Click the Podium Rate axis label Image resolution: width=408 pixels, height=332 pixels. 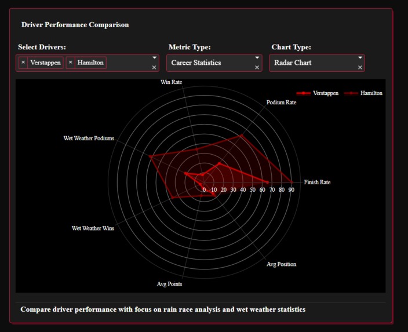281,102
